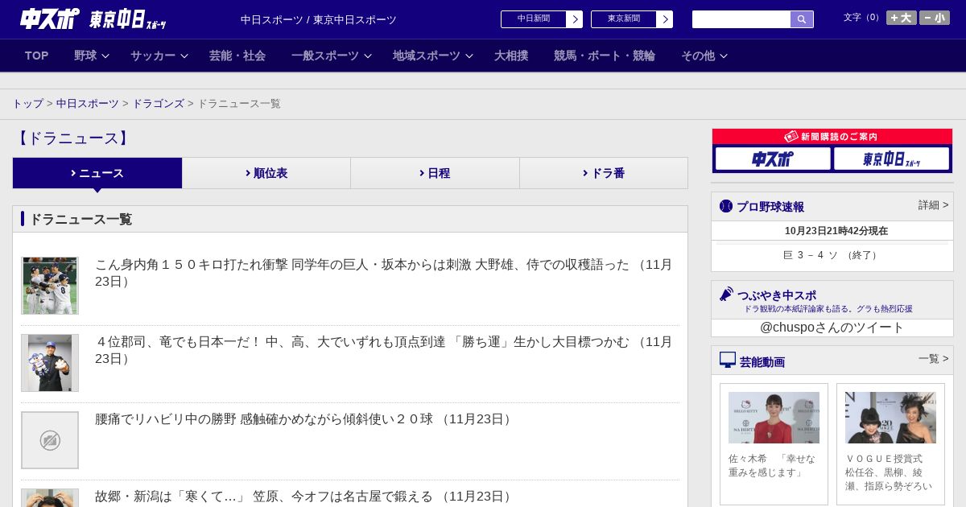Open article ４位郡司、竜でも日本一だ
The height and width of the screenshot is (507, 966).
pyautogui.click(x=384, y=350)
